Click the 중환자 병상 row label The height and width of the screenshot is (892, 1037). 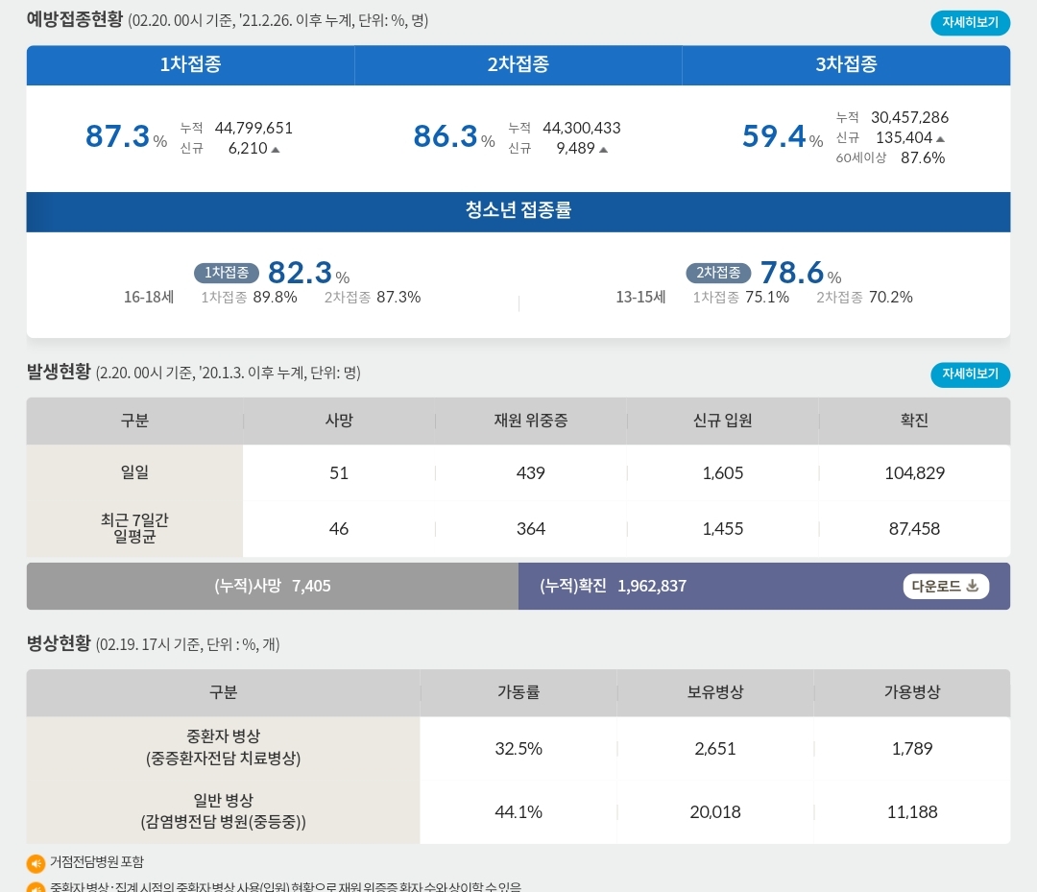[x=223, y=747]
